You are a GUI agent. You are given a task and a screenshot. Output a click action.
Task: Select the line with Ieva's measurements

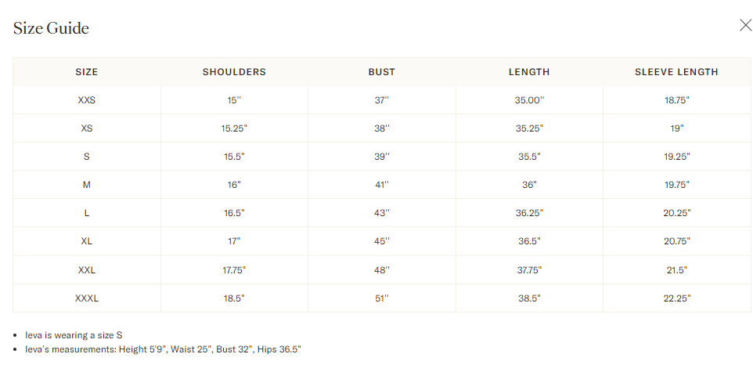[163, 349]
